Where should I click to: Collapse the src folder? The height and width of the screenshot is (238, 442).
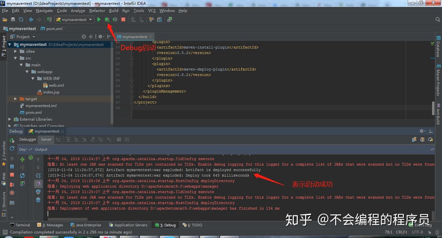[x=15, y=58]
